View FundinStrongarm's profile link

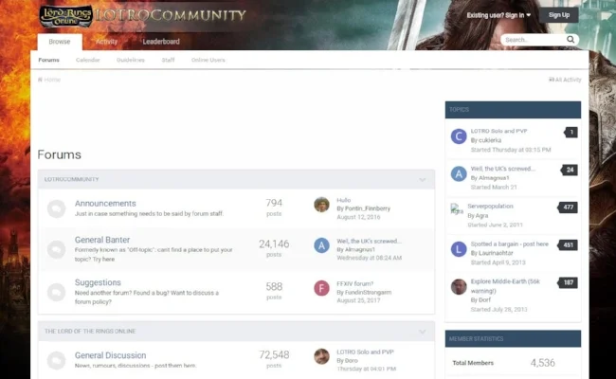(368, 293)
